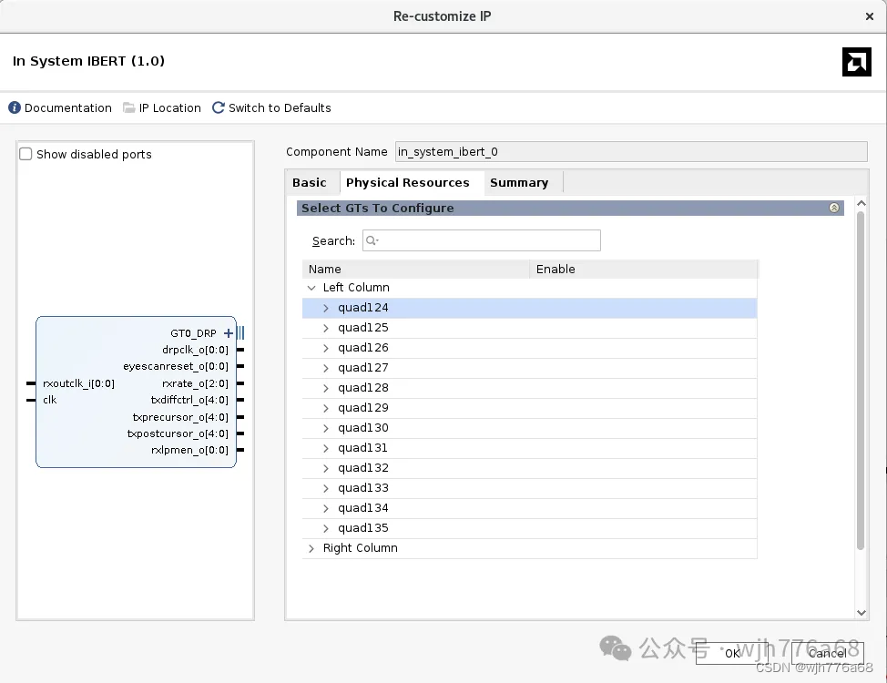Screen dimensions: 887x683
Task: Collapse the Select GTs To Configure section
Action: (834, 208)
